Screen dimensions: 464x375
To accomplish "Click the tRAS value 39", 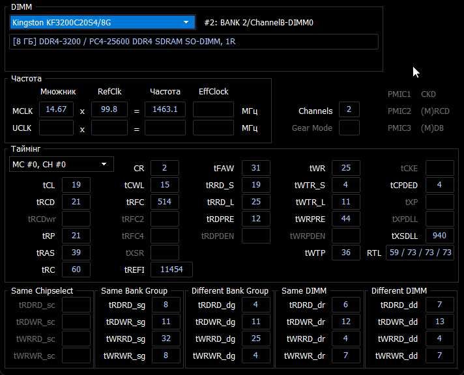I will click(x=76, y=253).
